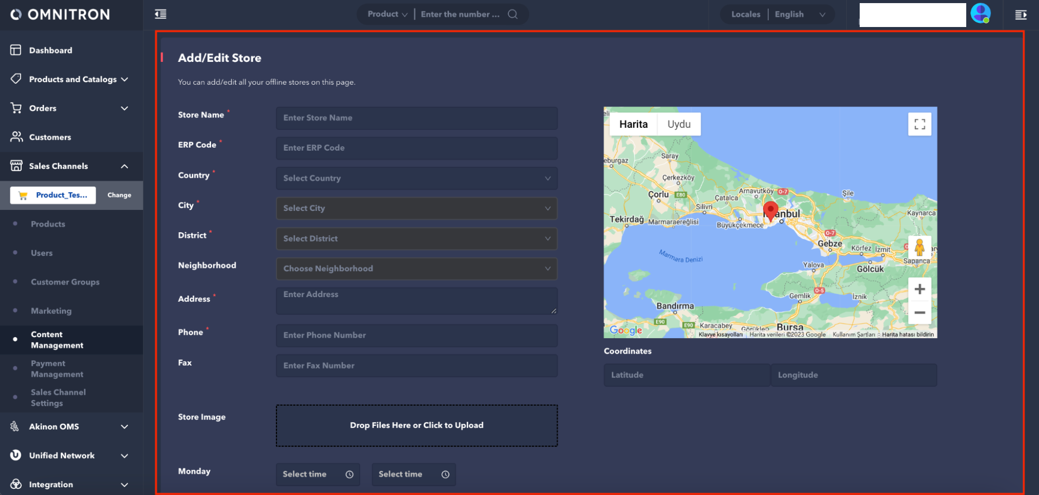Expand the English language dropdown
Image resolution: width=1039 pixels, height=495 pixels.
799,15
